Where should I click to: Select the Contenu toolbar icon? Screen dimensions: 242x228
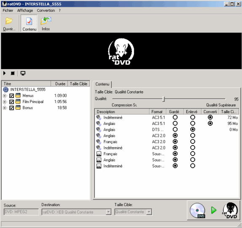(29, 24)
